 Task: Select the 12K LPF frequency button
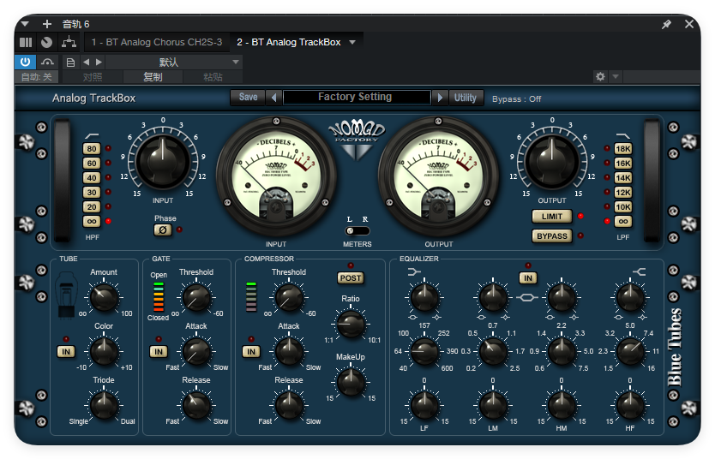[623, 192]
